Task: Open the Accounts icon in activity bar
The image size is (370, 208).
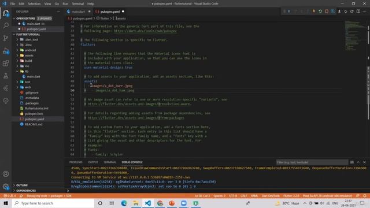Action: [x=6, y=174]
